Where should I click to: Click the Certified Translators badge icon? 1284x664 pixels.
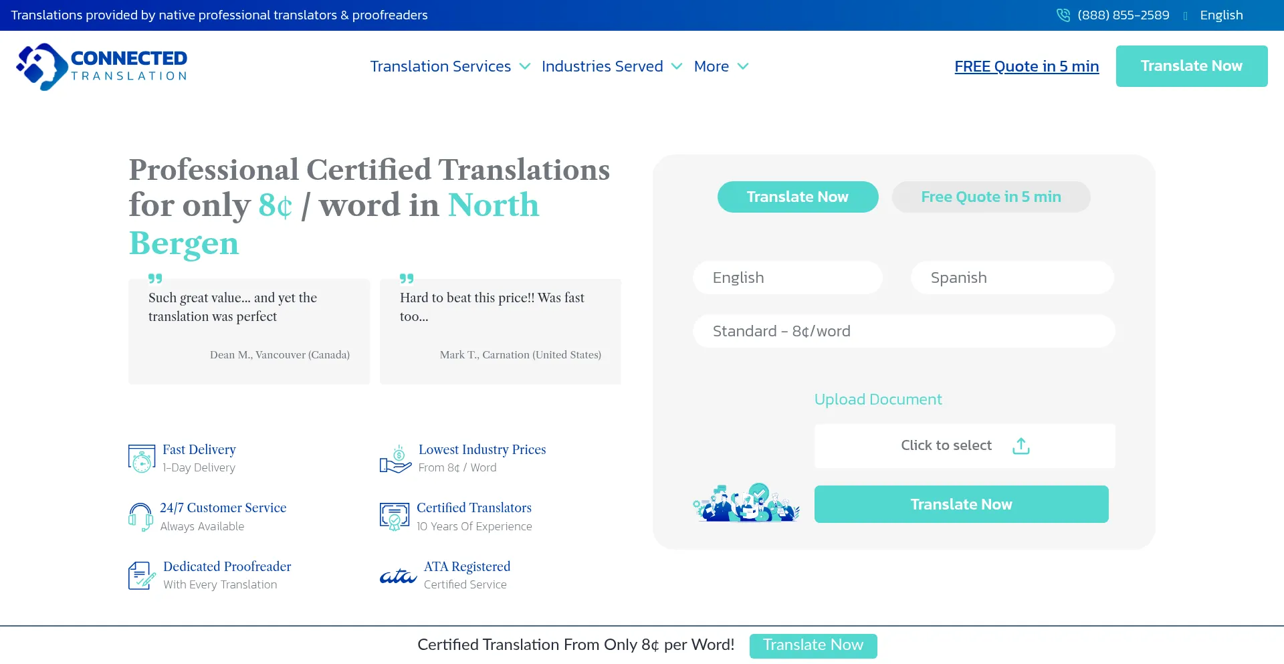pos(395,516)
